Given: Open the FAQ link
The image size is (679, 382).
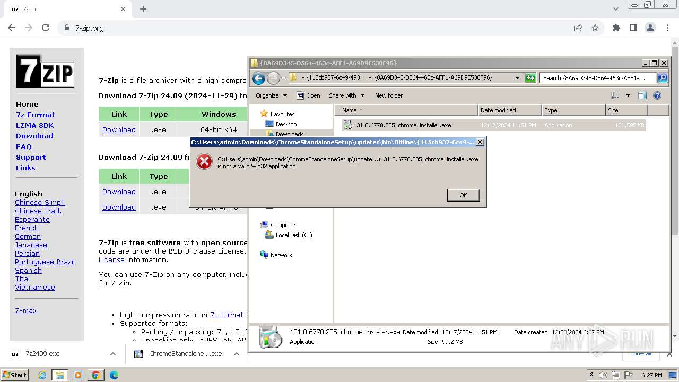Looking at the screenshot, I should click(24, 146).
